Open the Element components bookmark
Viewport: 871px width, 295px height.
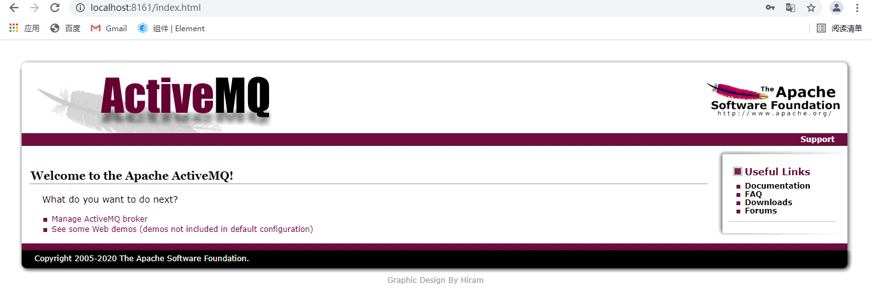[x=172, y=28]
